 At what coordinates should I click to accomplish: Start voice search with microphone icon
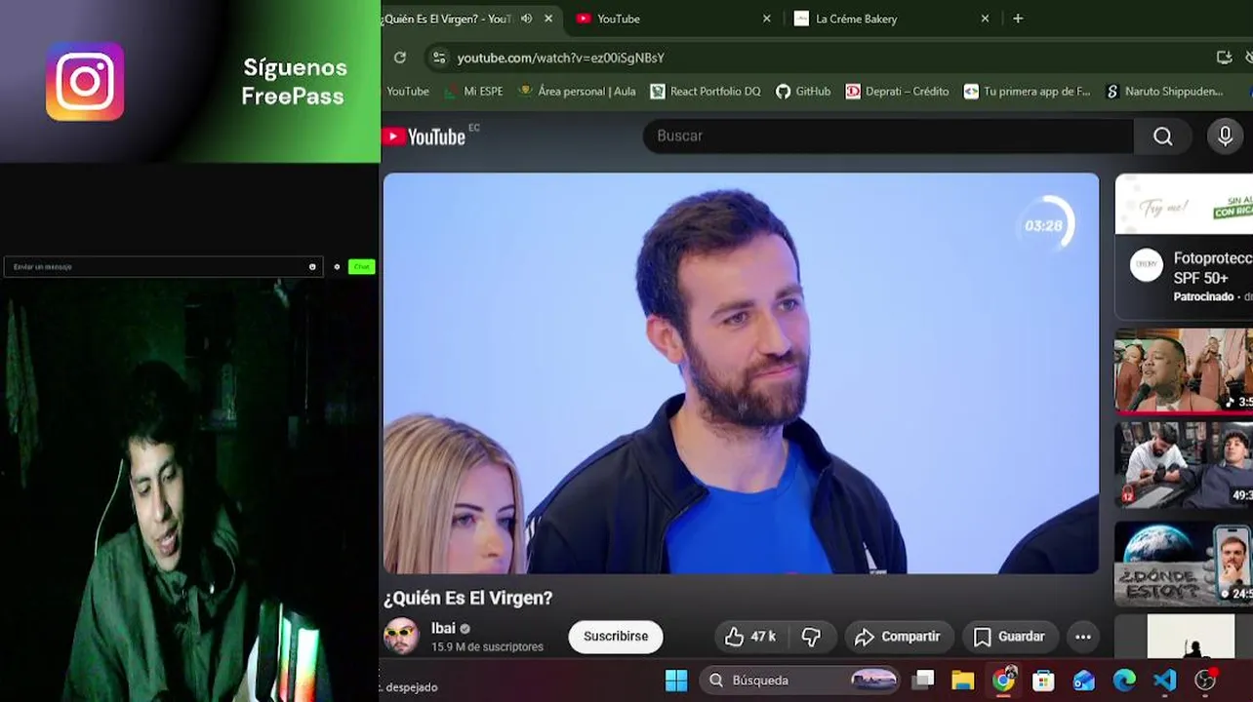point(1225,136)
